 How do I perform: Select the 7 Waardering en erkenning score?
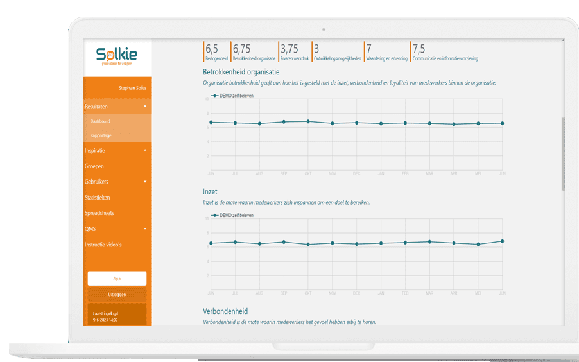coord(386,52)
